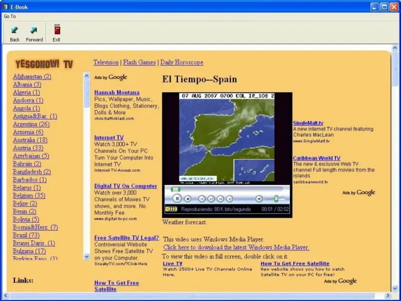Select Australia (18) in country list
Image resolution: width=401 pixels, height=301 pixels.
click(30, 140)
